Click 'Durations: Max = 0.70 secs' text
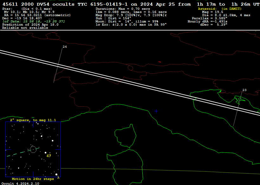 click(123, 9)
